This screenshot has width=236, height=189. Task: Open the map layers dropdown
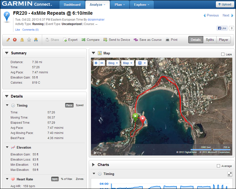point(141,63)
